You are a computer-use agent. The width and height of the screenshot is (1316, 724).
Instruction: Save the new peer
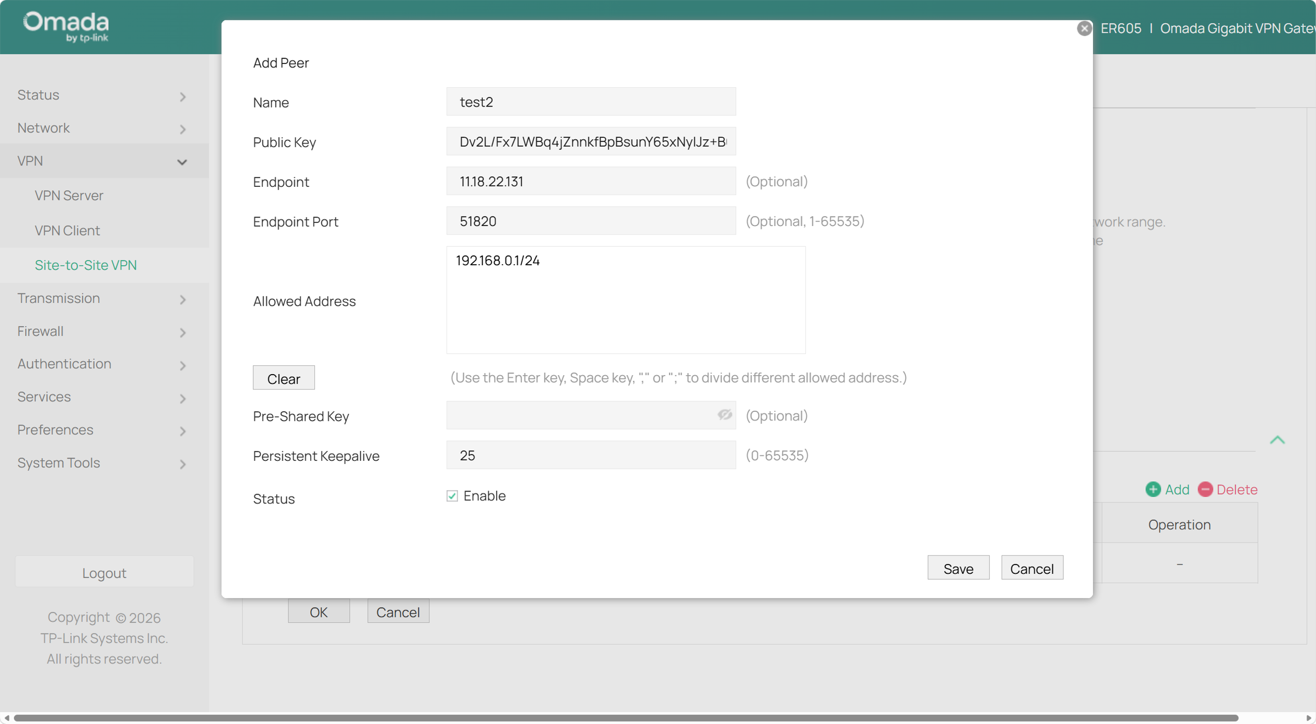click(x=959, y=568)
